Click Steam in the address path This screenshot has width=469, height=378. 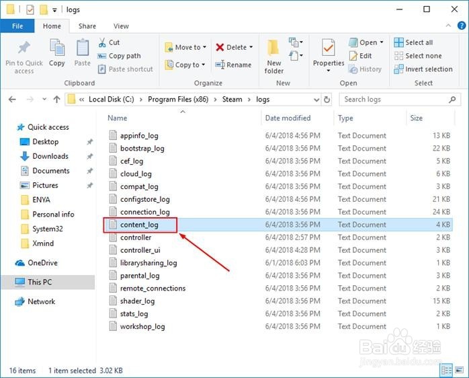(x=232, y=100)
